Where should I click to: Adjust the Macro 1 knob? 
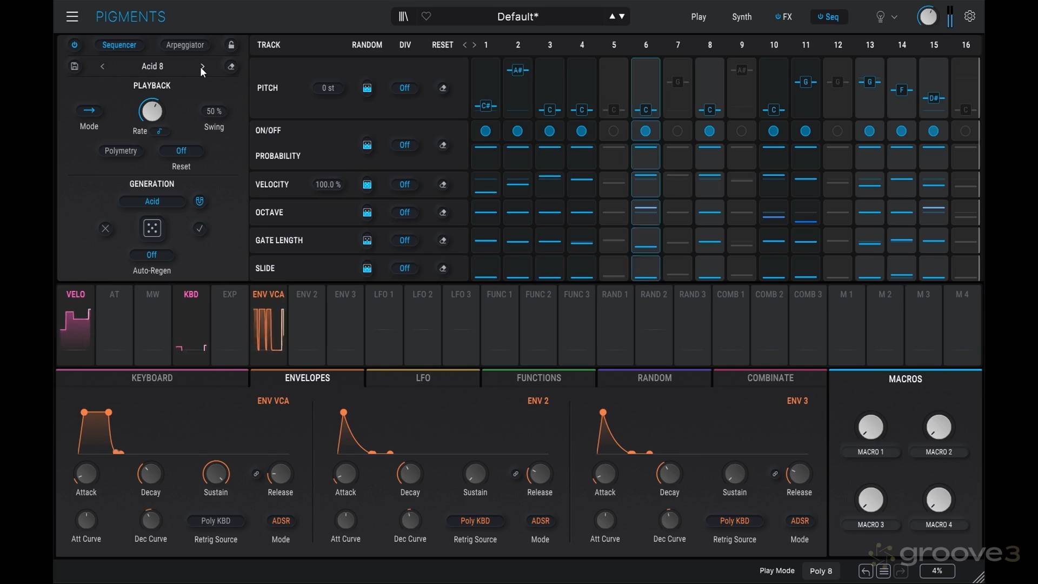pyautogui.click(x=870, y=427)
